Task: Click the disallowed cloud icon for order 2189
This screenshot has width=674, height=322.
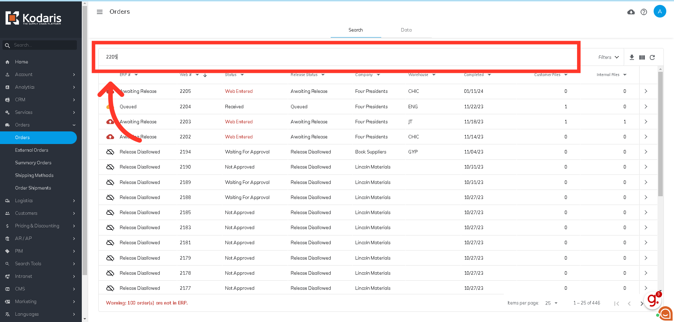Action: pyautogui.click(x=110, y=182)
